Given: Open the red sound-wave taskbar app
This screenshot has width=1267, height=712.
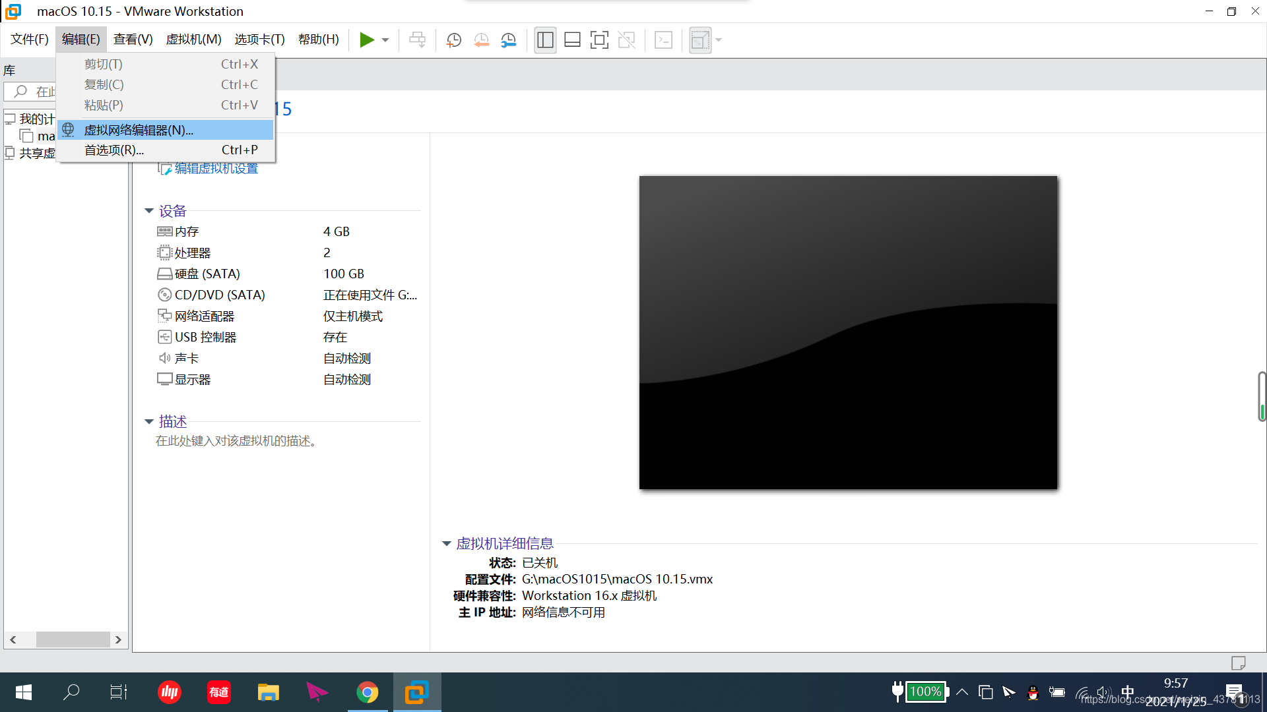Looking at the screenshot, I should pos(170,692).
